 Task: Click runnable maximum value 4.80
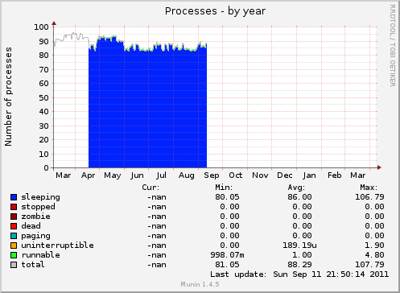(x=374, y=255)
